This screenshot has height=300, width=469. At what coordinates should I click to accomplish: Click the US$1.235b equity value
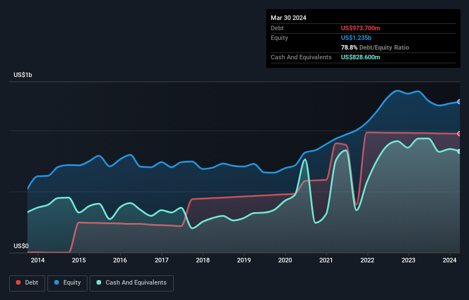(x=356, y=38)
